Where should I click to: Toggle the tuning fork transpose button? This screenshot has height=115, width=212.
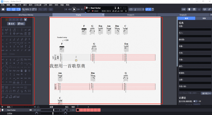(148, 9)
